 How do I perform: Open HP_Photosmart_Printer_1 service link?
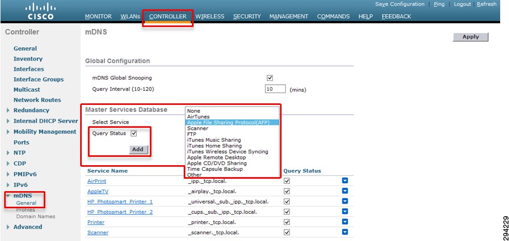120,202
